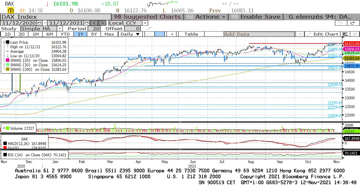
Task: Click the Add Data input field
Action: point(259,34)
